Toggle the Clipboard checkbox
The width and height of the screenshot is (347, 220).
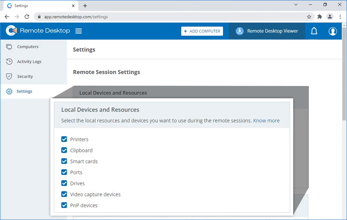[64, 150]
